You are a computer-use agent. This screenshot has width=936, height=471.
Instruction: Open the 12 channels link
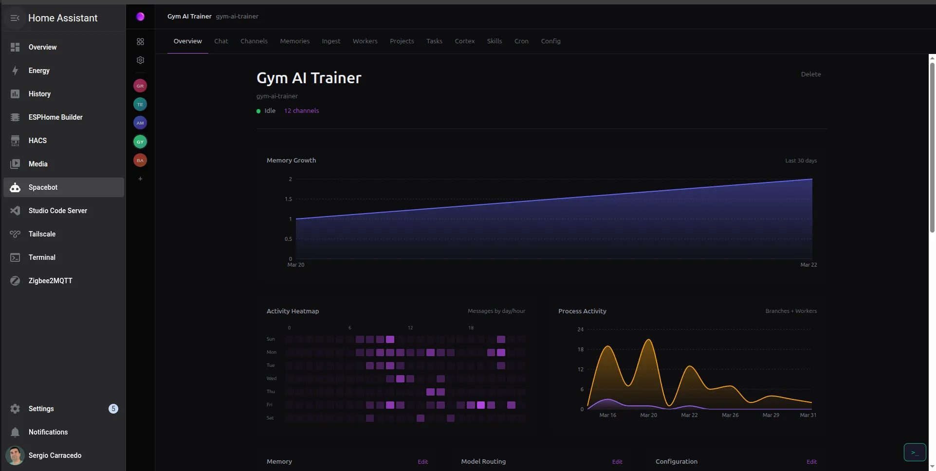tap(301, 111)
